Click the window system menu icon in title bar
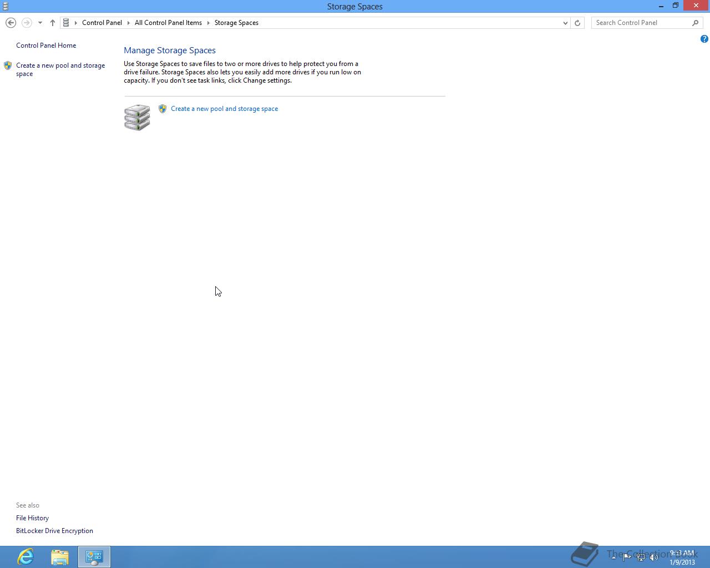 click(6, 6)
